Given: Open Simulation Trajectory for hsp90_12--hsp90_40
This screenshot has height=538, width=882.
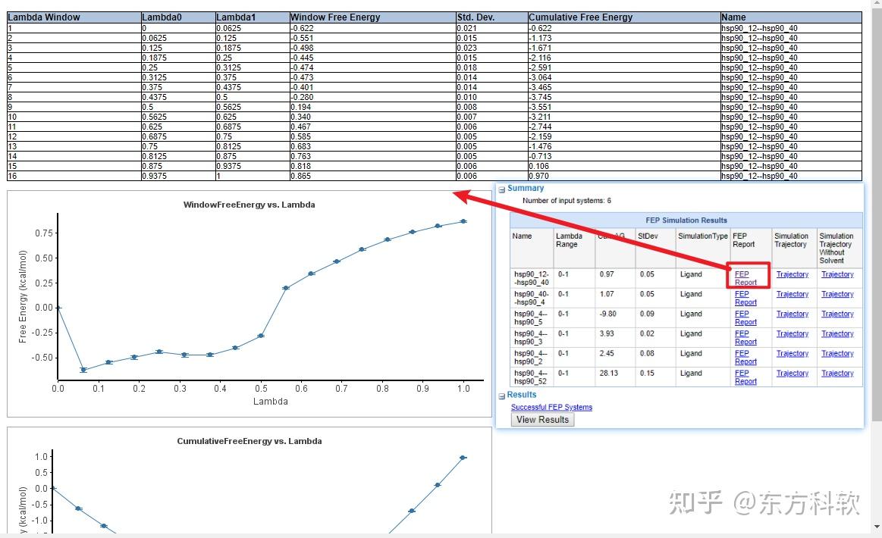Looking at the screenshot, I should [x=792, y=274].
